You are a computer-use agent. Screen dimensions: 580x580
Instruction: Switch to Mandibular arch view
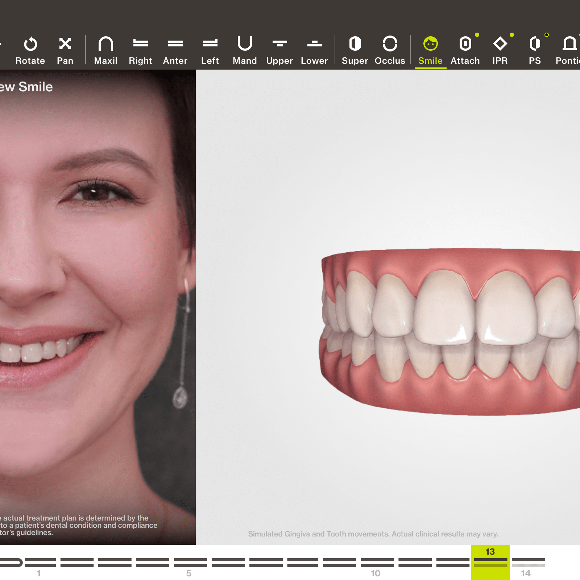(245, 51)
